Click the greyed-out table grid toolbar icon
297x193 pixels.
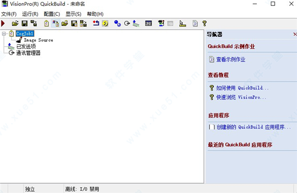pyautogui.click(x=170, y=23)
